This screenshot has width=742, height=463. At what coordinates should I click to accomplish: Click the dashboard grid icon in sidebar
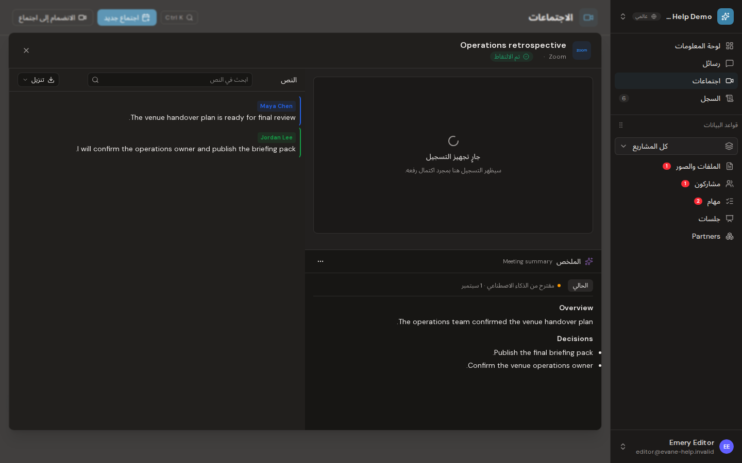[x=730, y=46]
